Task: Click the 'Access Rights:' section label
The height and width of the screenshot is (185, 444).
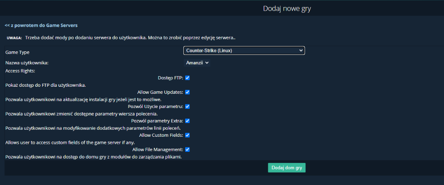Action: tap(20, 71)
